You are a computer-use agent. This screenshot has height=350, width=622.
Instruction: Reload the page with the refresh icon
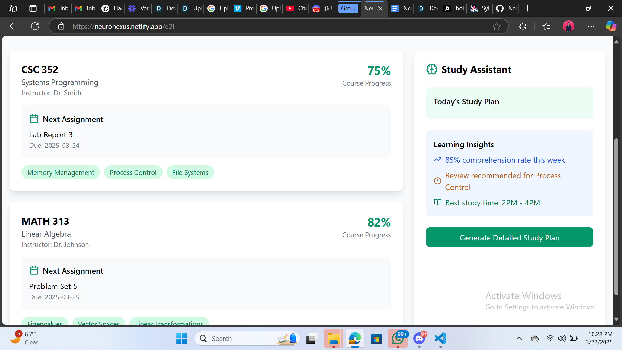coord(35,27)
